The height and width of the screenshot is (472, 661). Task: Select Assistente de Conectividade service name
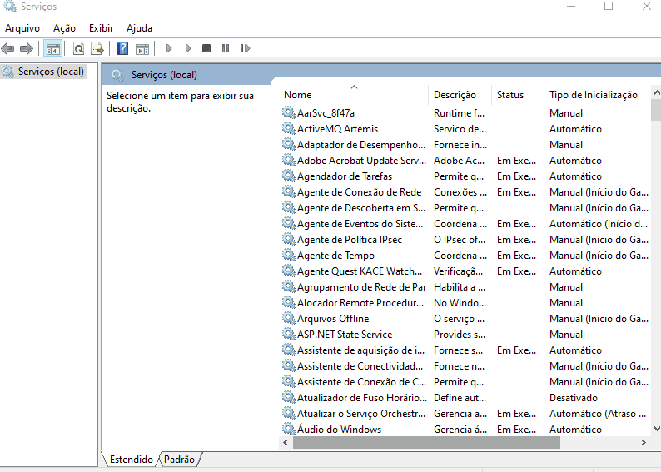(360, 365)
